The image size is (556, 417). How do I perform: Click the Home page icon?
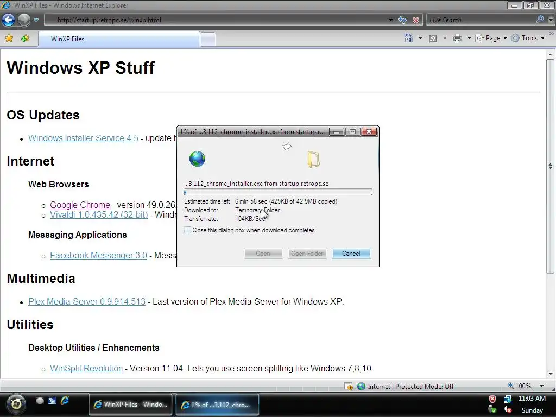click(x=408, y=38)
